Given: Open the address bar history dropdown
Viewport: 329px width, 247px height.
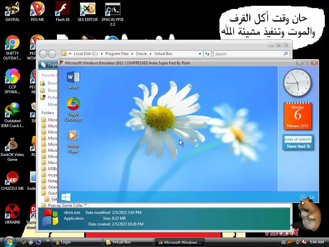Looking at the screenshot, I should coord(200,54).
